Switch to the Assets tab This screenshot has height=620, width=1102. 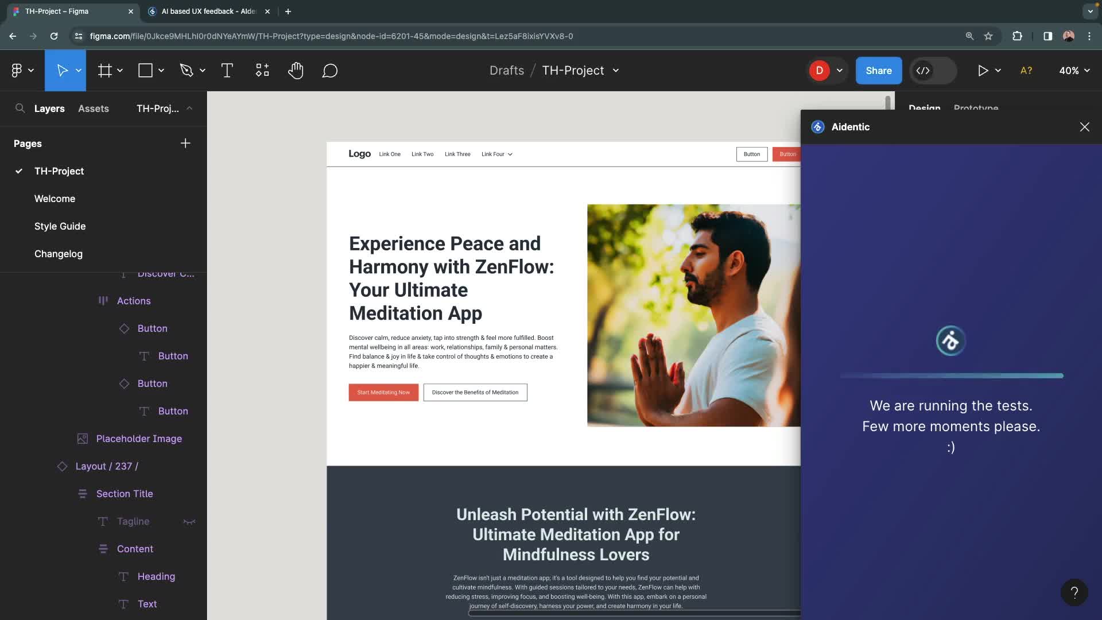94,108
